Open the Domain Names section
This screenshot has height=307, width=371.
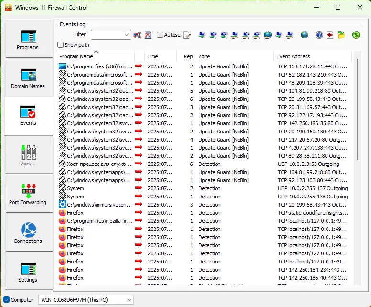click(29, 77)
